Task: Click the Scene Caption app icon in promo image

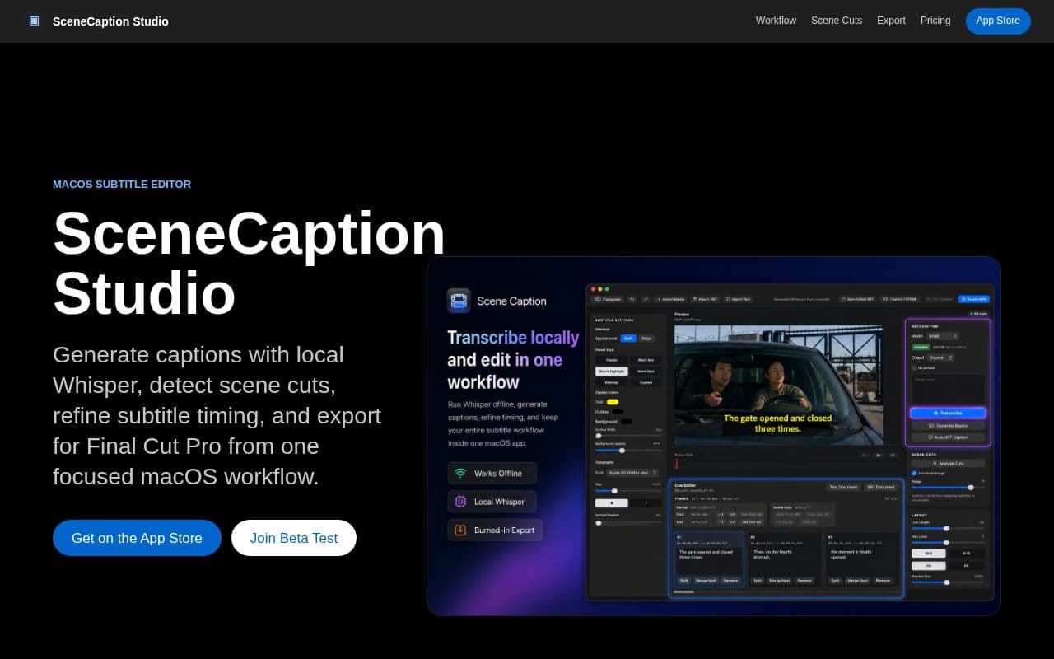Action: pyautogui.click(x=459, y=301)
